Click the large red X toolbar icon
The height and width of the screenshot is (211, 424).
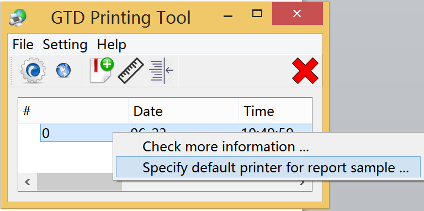click(x=305, y=70)
